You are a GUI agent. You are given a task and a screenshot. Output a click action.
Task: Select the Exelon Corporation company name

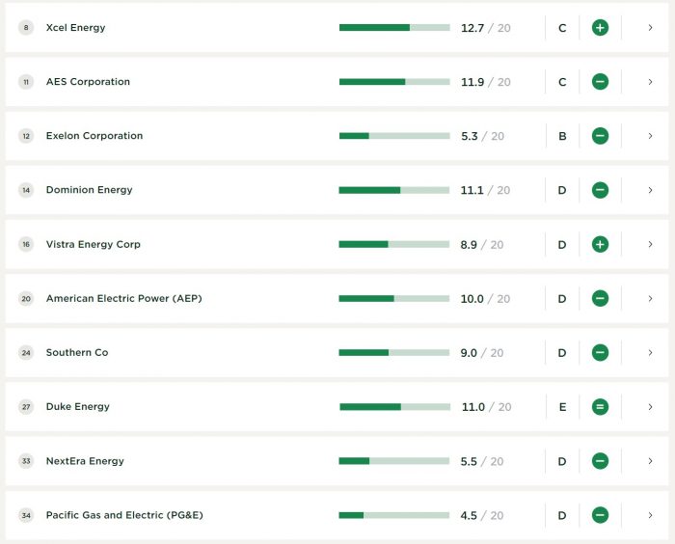pos(94,136)
